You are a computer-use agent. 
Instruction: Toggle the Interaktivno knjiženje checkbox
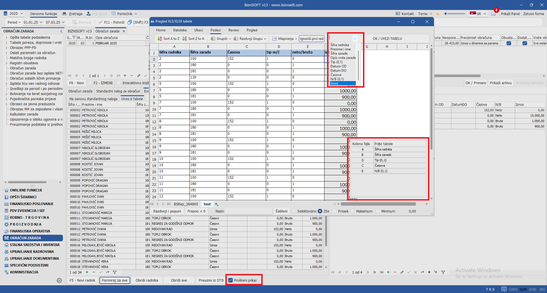coord(90,83)
